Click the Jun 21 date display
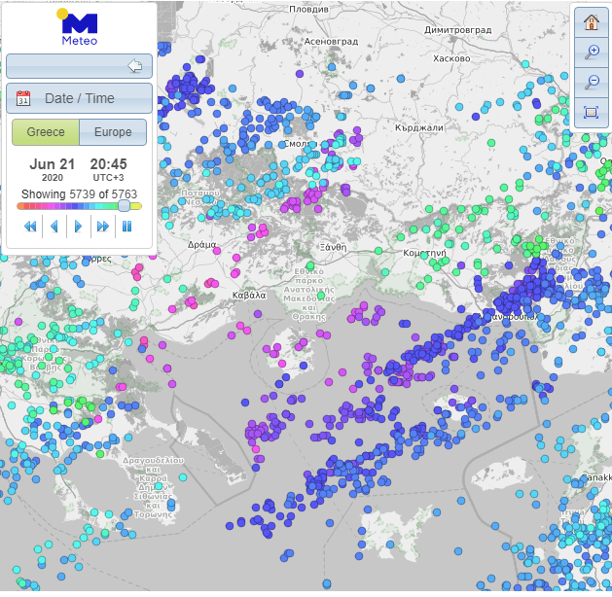 (x=52, y=164)
